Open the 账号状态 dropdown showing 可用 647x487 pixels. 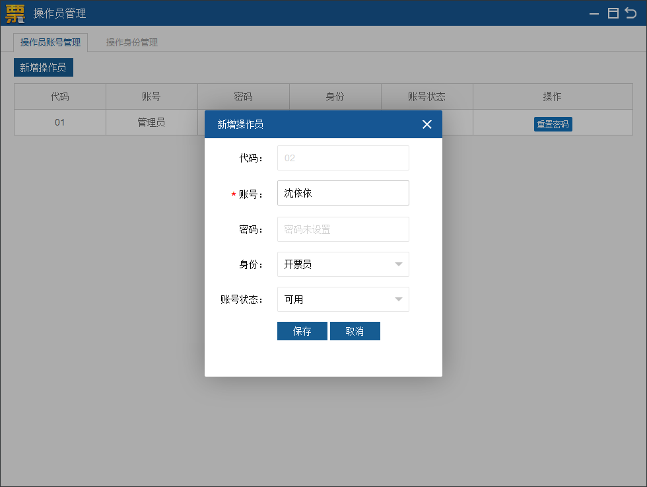343,299
